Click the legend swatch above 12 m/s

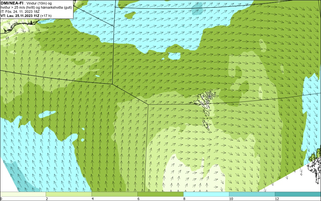(298, 194)
